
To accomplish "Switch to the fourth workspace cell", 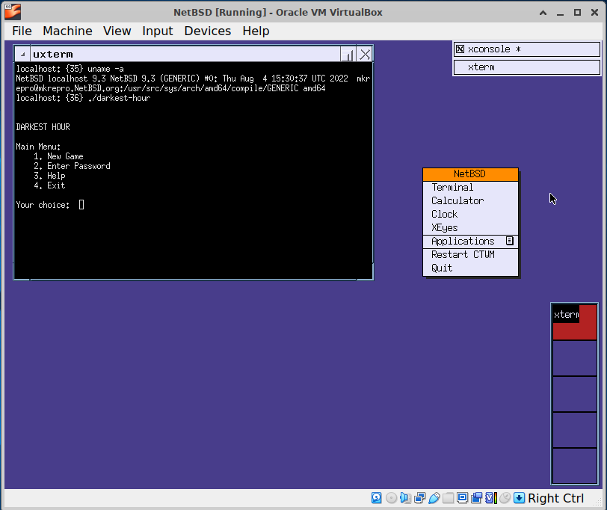I will click(574, 430).
